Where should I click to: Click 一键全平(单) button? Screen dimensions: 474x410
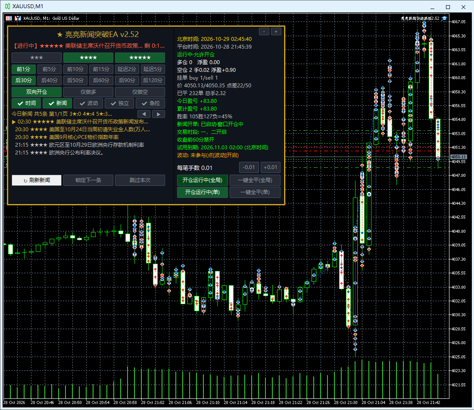point(255,192)
